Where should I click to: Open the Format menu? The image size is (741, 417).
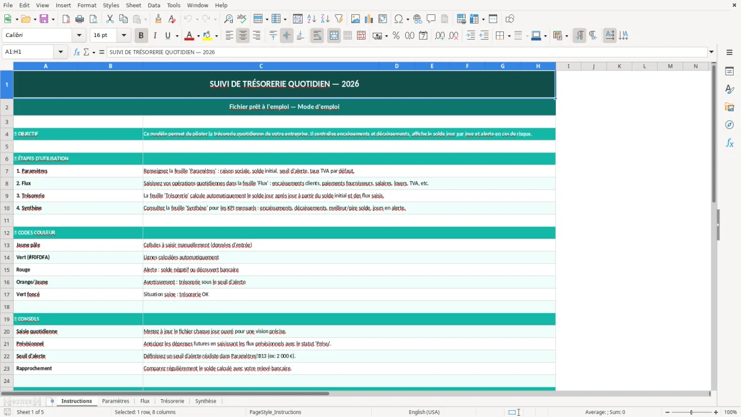click(86, 5)
